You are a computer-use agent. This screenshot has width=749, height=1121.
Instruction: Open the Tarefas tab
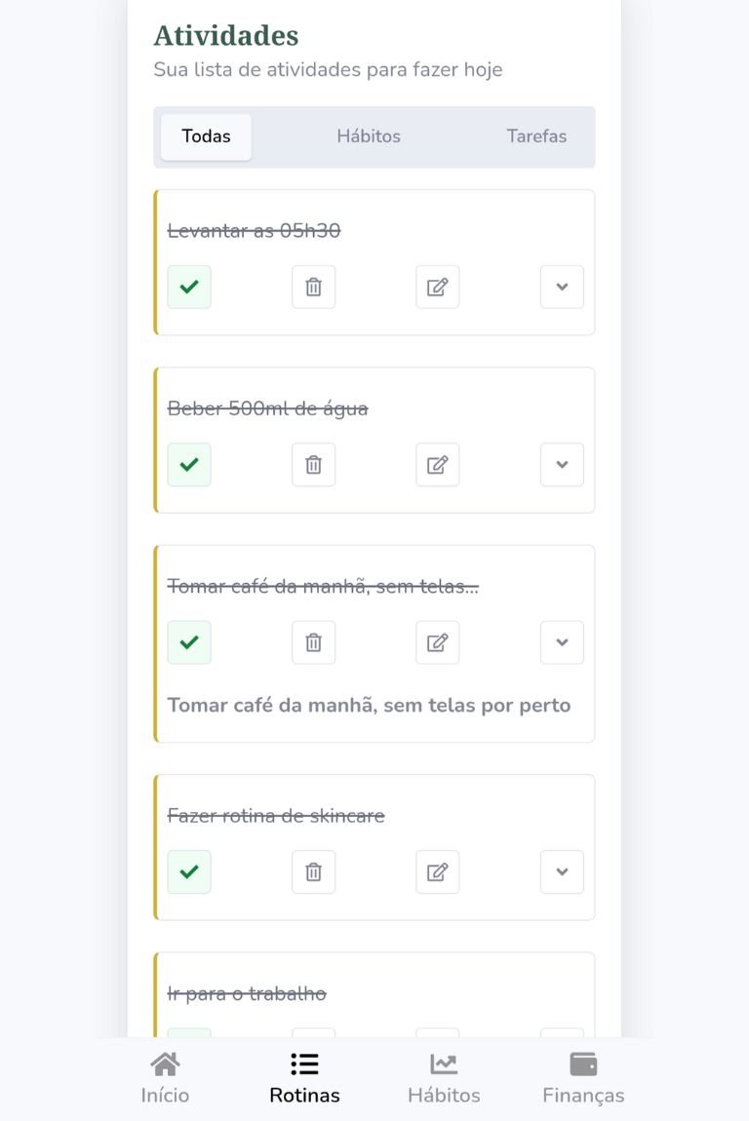pos(535,135)
